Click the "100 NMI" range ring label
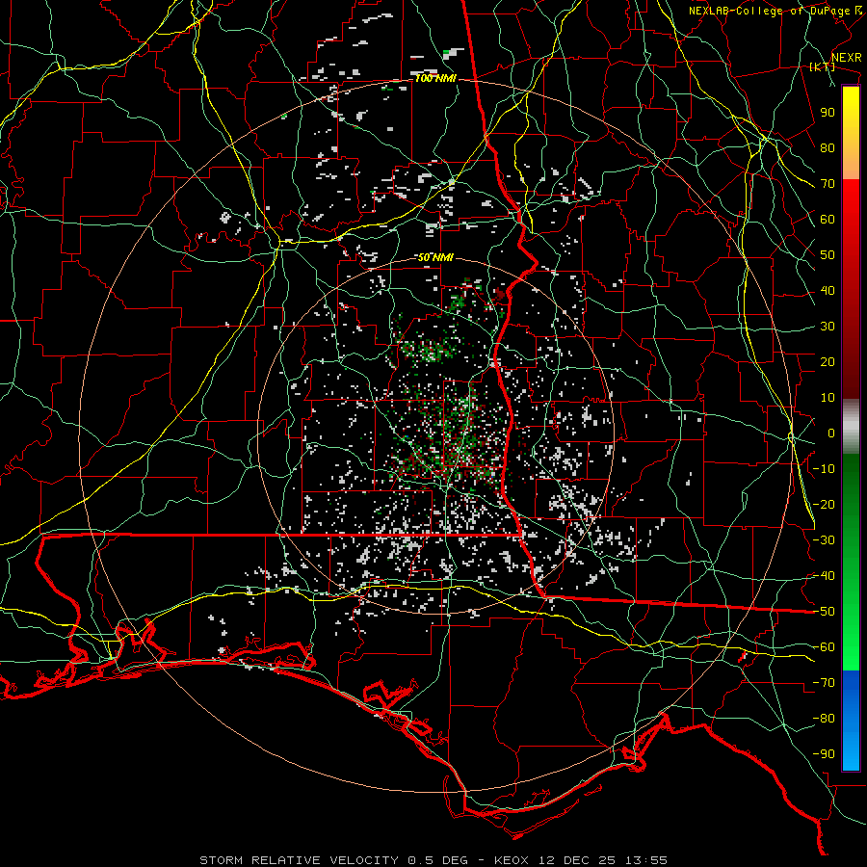Image resolution: width=867 pixels, height=867 pixels. point(435,79)
